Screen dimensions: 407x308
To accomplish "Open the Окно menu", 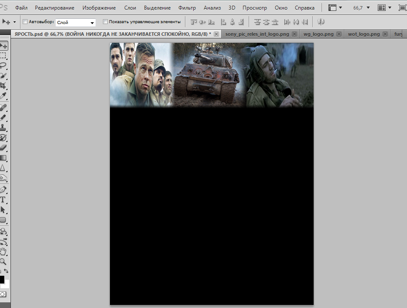I will [281, 8].
